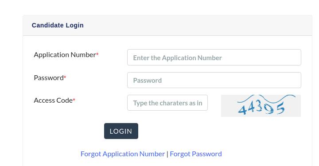This screenshot has width=319, height=166.
Task: Click the wavy line atop the captcha
Action: pyautogui.click(x=267, y=99)
